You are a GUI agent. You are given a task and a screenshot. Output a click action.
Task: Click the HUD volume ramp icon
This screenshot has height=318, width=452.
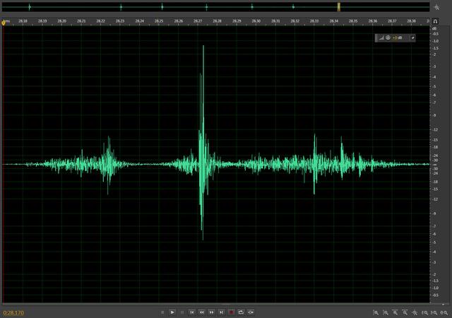pos(381,37)
